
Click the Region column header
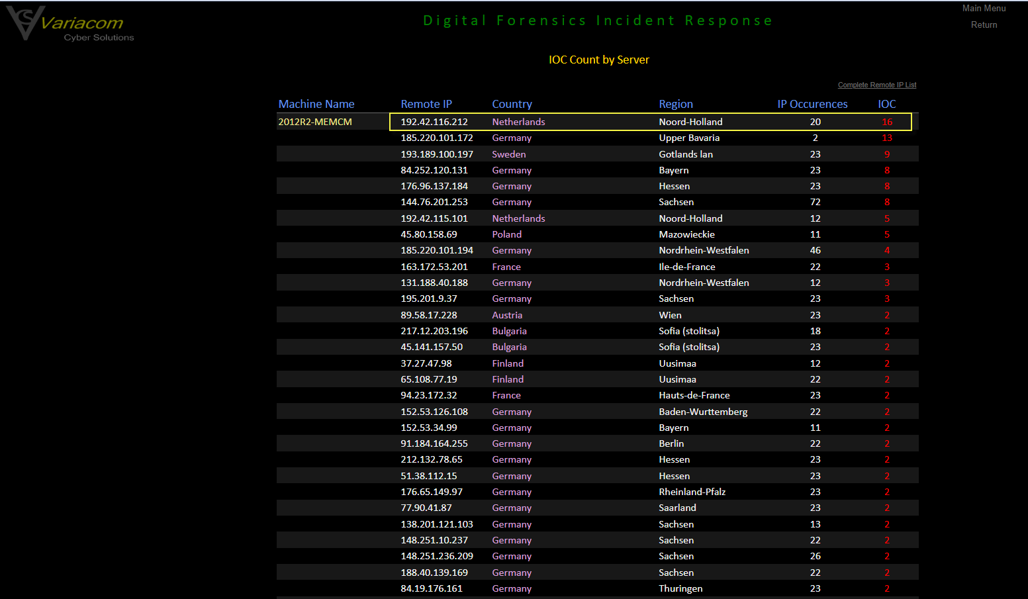[676, 104]
